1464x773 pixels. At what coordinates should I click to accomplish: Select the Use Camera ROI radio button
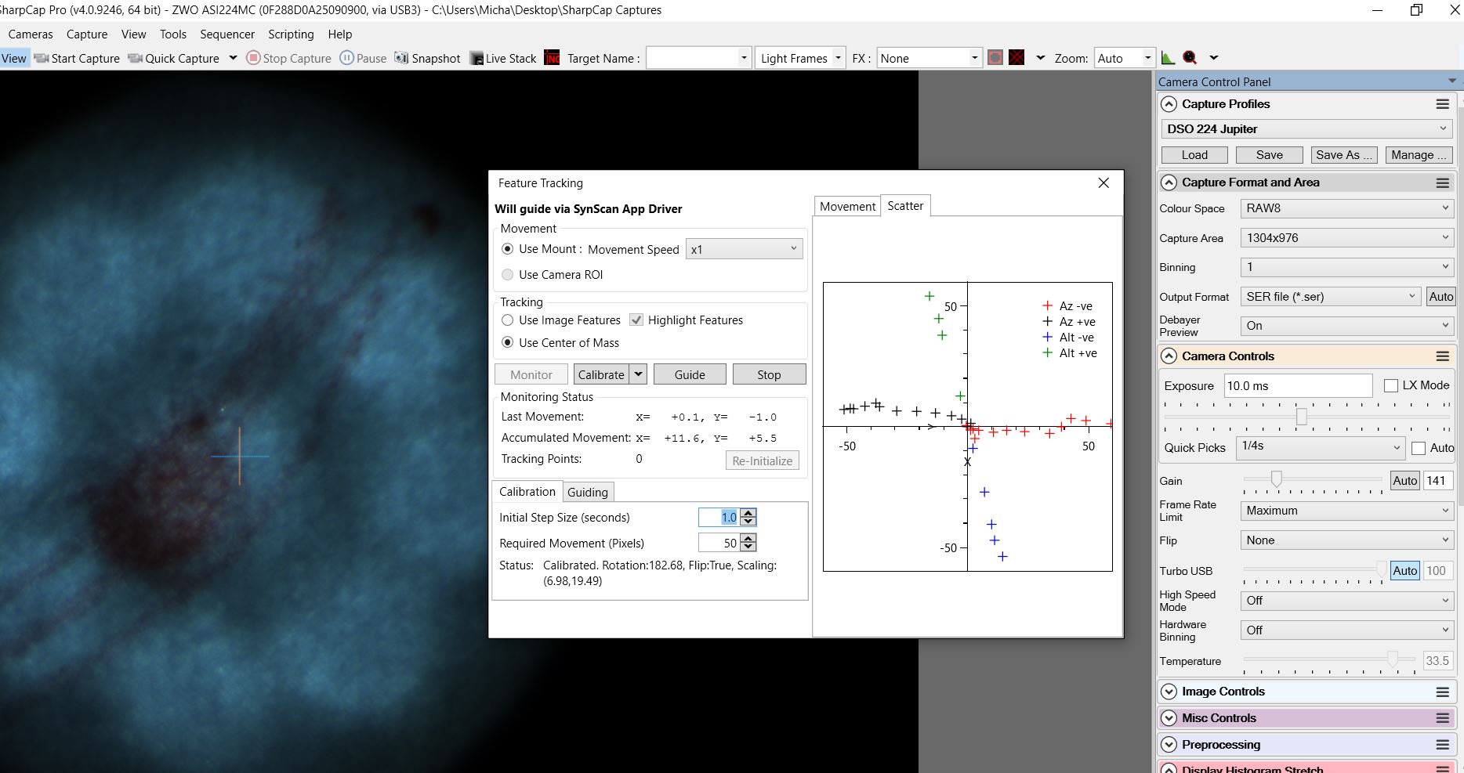coord(508,275)
